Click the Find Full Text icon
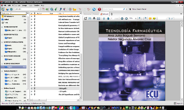The image size is (184, 110). (65, 9)
